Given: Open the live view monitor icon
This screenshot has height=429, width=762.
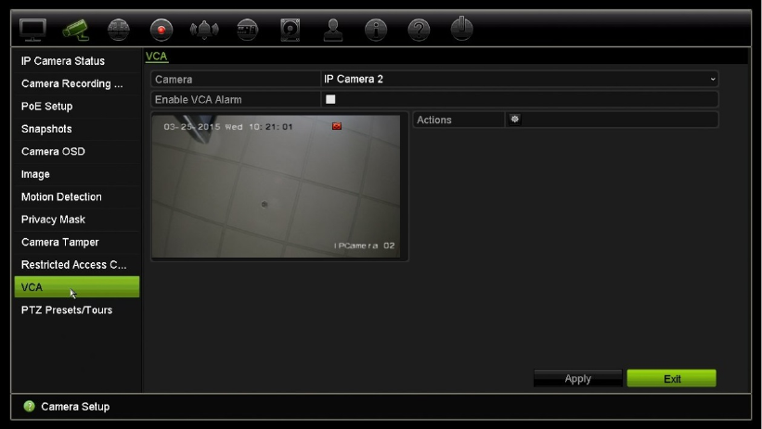Looking at the screenshot, I should (33, 30).
